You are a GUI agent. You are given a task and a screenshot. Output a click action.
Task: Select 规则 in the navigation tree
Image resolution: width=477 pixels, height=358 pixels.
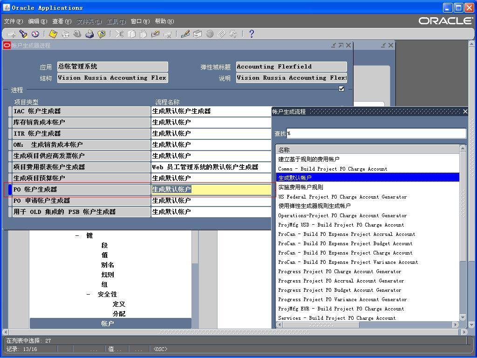tap(108, 275)
